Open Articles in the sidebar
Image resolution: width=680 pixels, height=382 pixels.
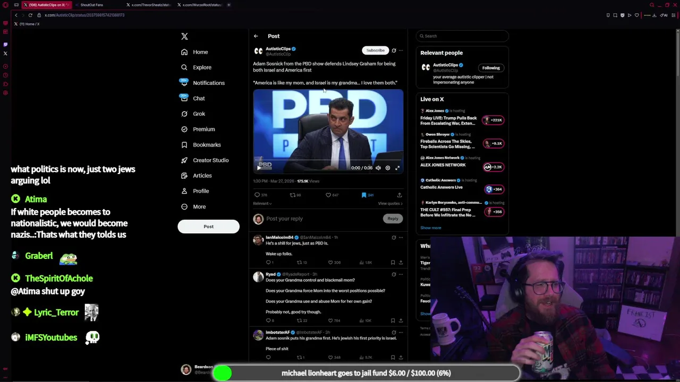coord(196,175)
